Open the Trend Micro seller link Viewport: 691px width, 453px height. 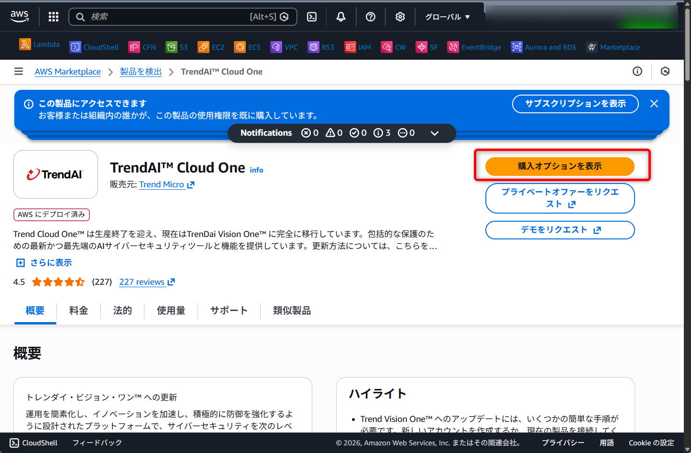[x=162, y=184]
